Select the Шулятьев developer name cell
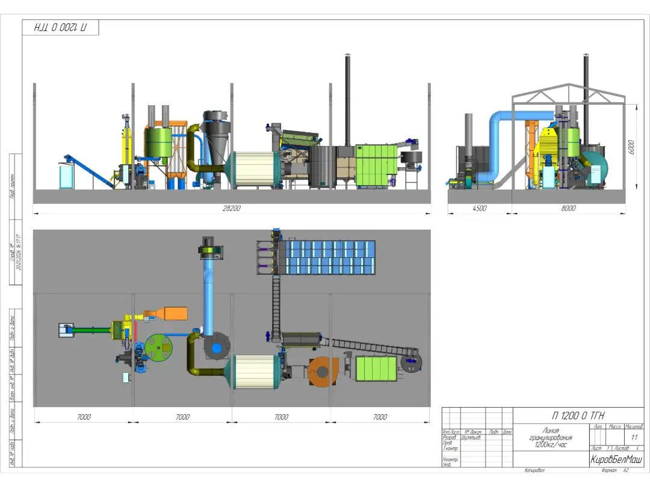The image size is (650, 487). pyautogui.click(x=471, y=438)
